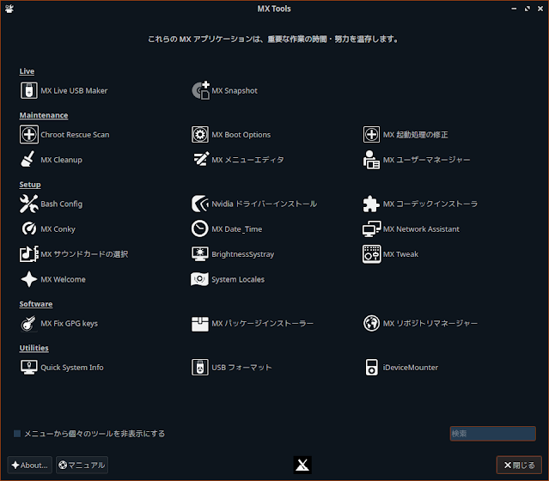Minimize the MX Tools window
Image resolution: width=549 pixels, height=481 pixels.
point(514,9)
